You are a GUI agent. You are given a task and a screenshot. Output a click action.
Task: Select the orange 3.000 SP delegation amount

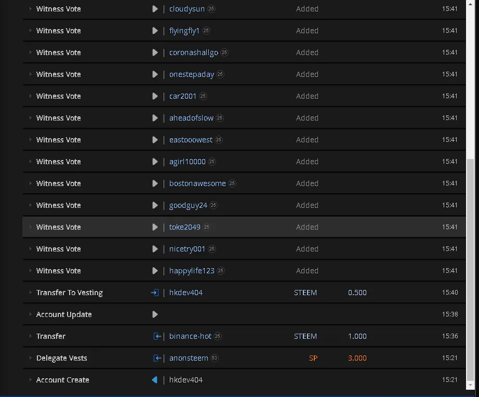point(357,358)
